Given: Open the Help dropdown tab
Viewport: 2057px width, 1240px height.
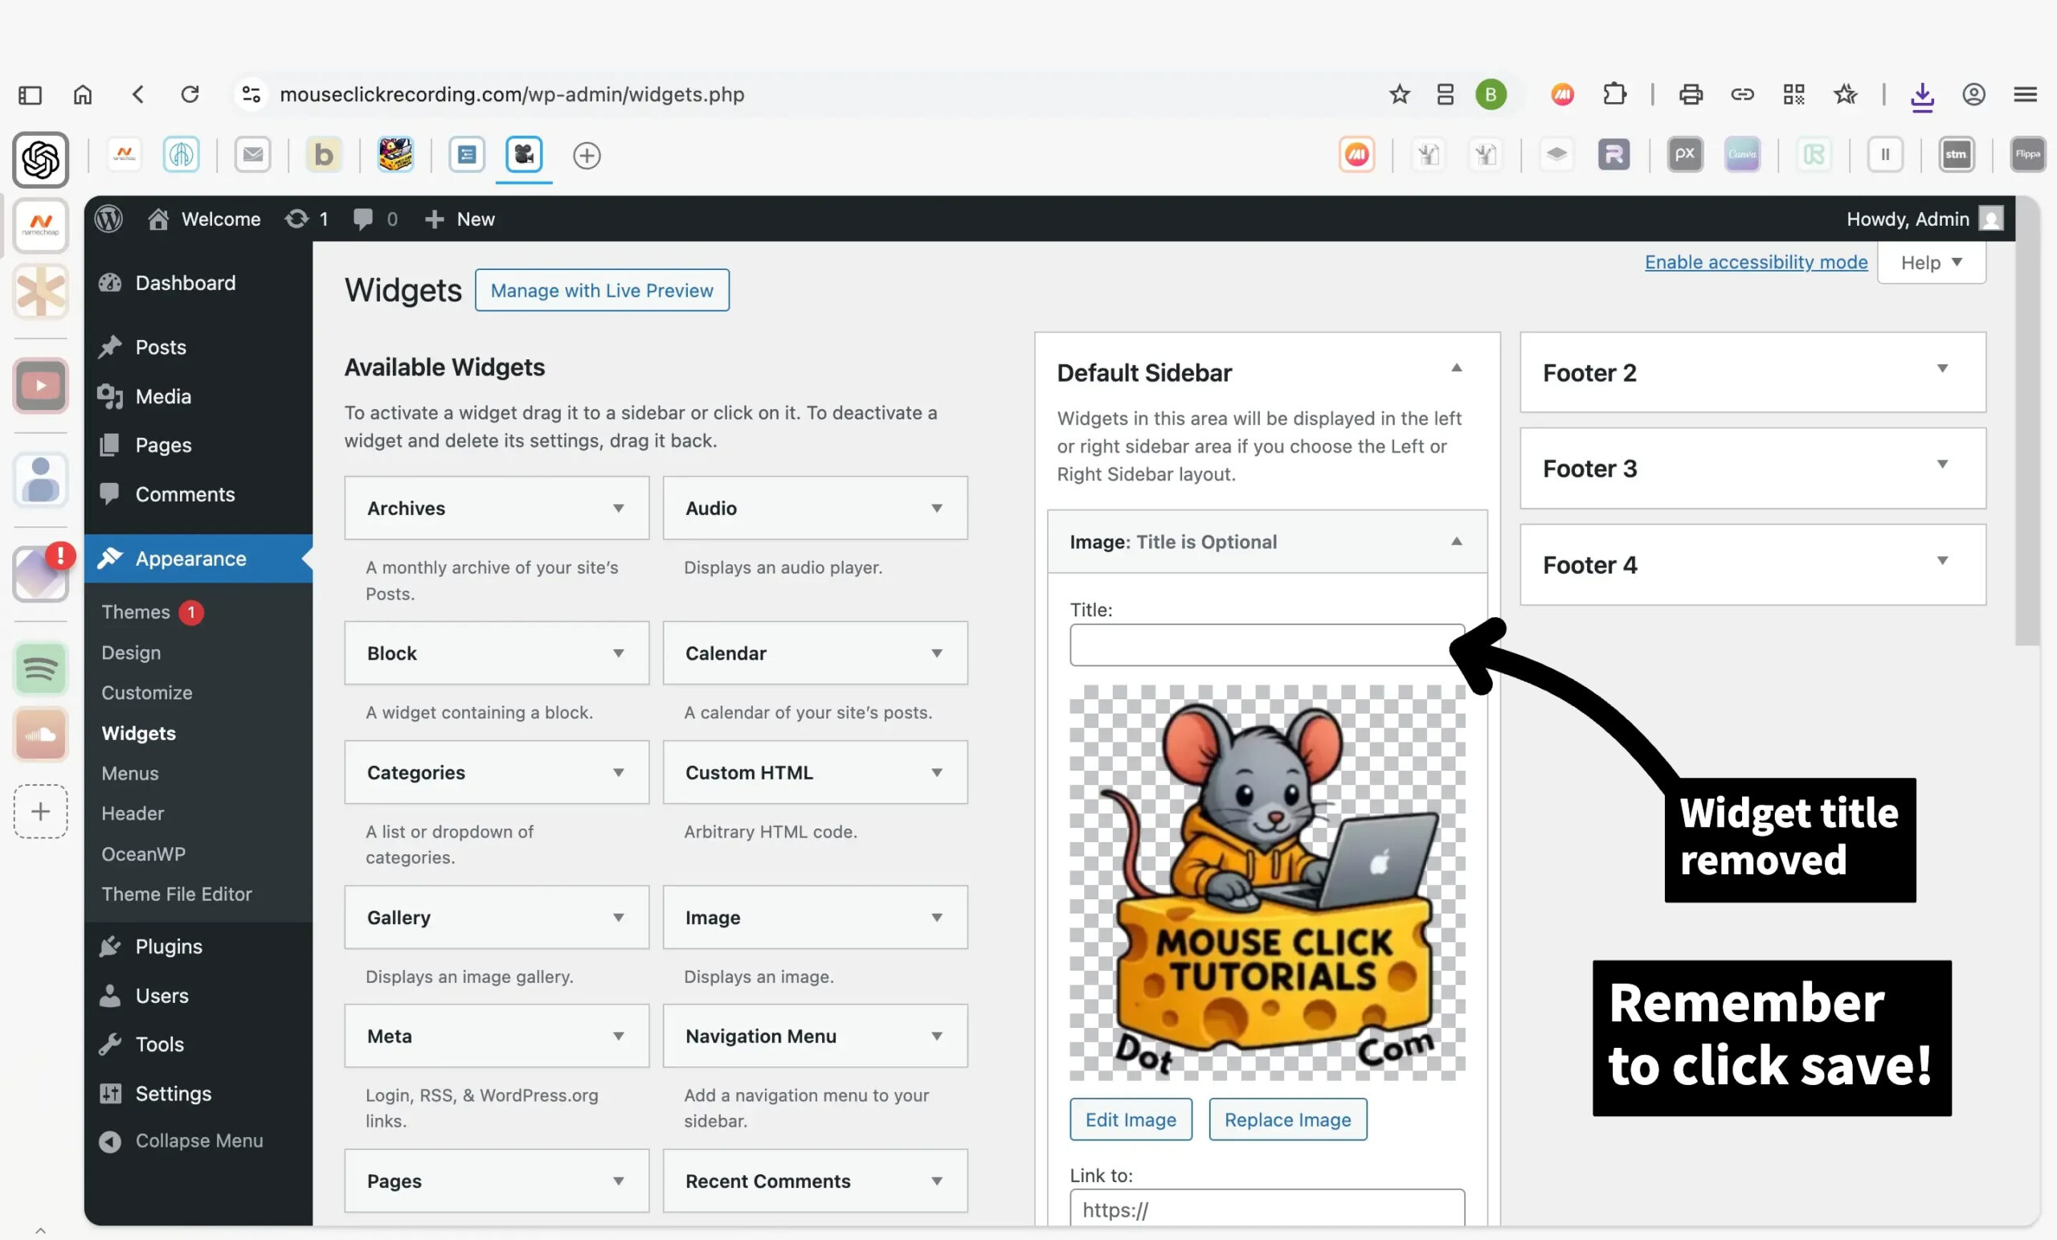Looking at the screenshot, I should pyautogui.click(x=1931, y=262).
